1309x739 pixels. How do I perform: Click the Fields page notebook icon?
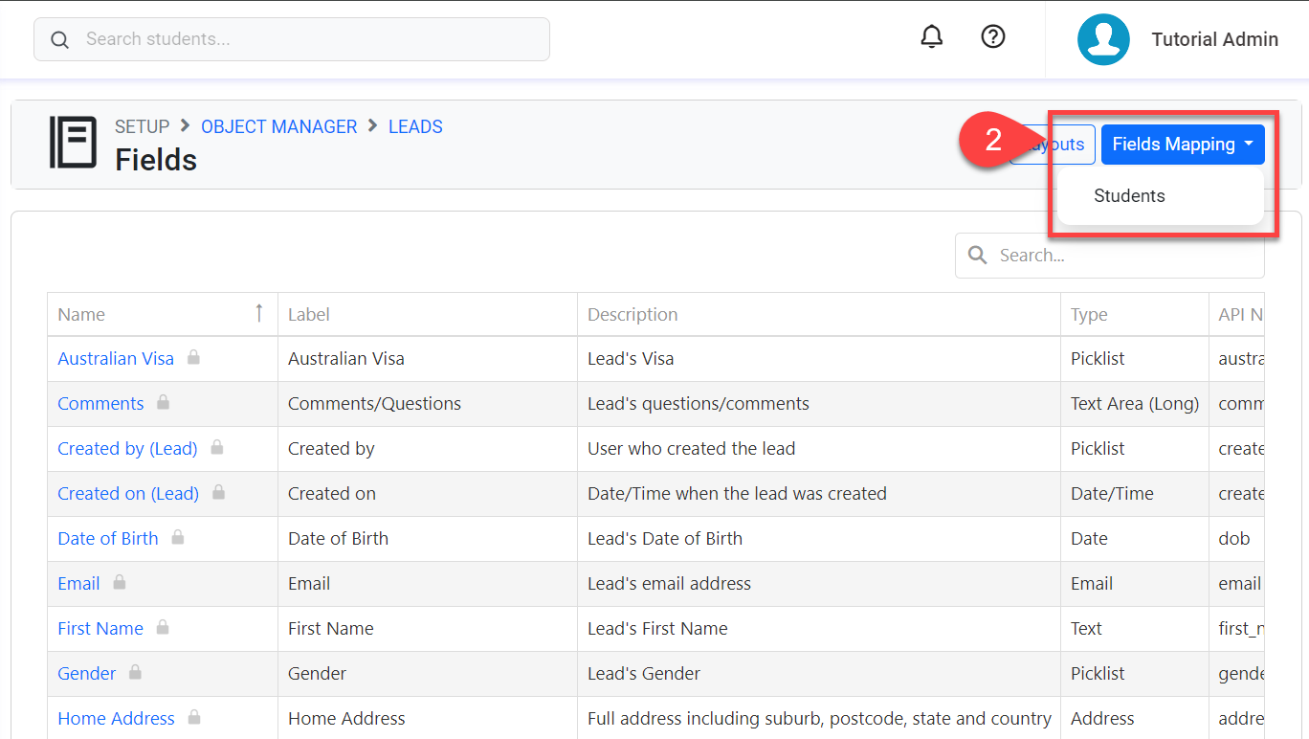73,143
